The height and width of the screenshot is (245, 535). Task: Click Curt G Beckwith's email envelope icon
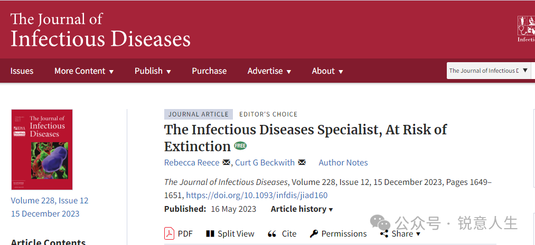(302, 162)
